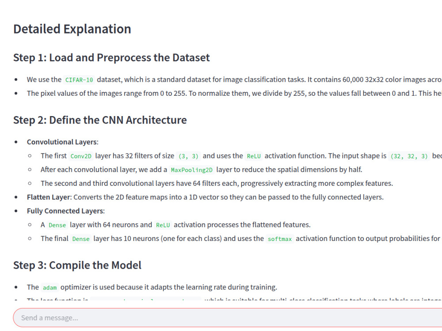The height and width of the screenshot is (331, 442).
Task: Select the softmax inline code text
Action: point(280,239)
